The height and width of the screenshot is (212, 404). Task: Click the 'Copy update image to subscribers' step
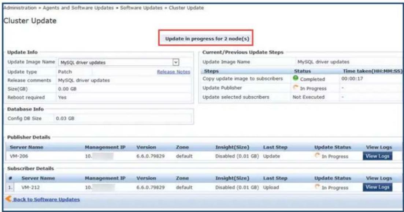click(x=242, y=78)
